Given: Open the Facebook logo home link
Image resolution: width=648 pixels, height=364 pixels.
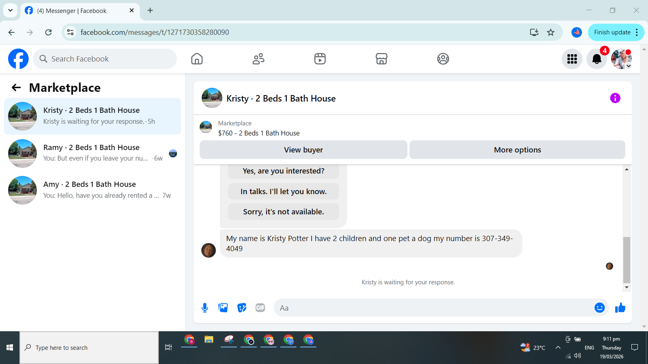Looking at the screenshot, I should point(18,59).
